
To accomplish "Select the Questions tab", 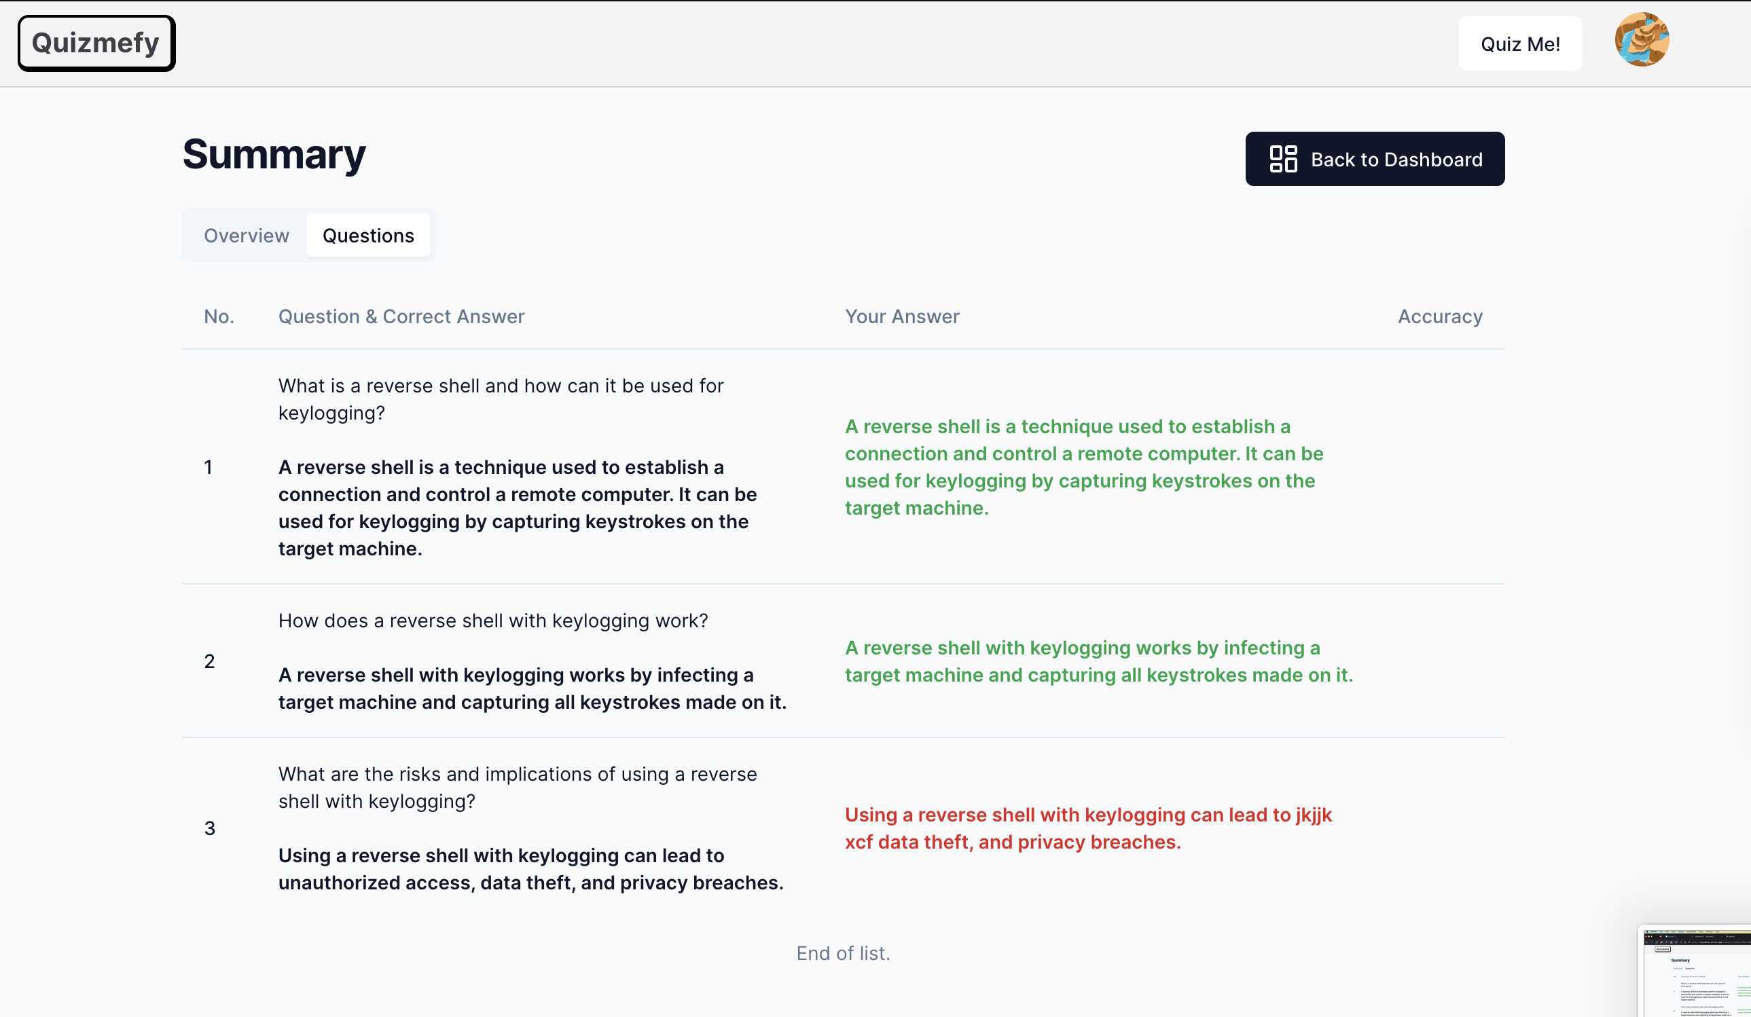I will click(368, 235).
